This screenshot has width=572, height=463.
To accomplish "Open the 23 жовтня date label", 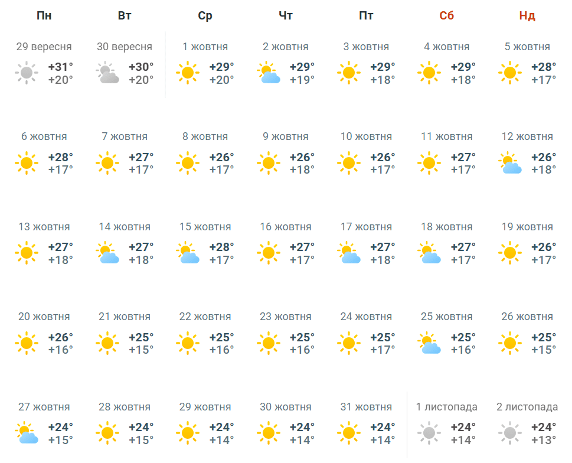I will 286,317.
